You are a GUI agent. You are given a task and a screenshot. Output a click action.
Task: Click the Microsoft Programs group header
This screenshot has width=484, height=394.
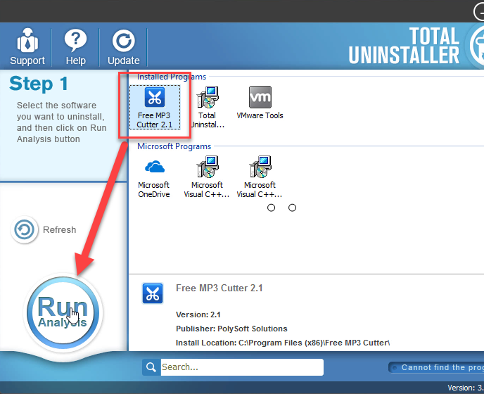click(x=174, y=146)
